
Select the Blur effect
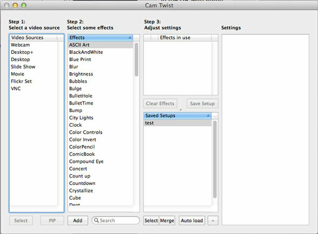(x=100, y=67)
